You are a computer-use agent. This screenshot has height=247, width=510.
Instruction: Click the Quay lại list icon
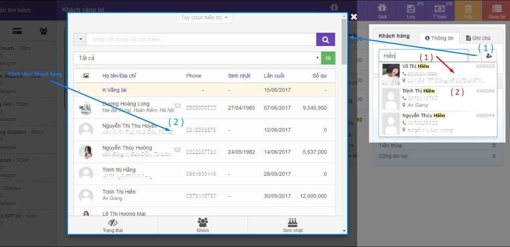click(497, 11)
